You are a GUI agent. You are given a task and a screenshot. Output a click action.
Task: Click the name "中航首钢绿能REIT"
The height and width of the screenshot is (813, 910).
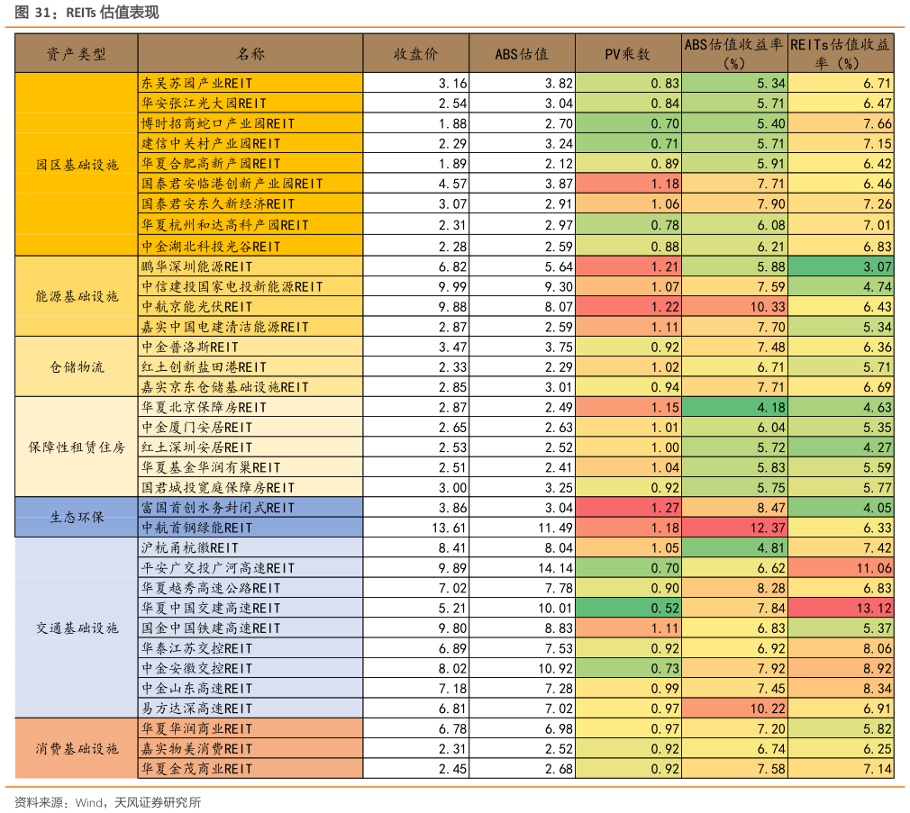point(197,528)
